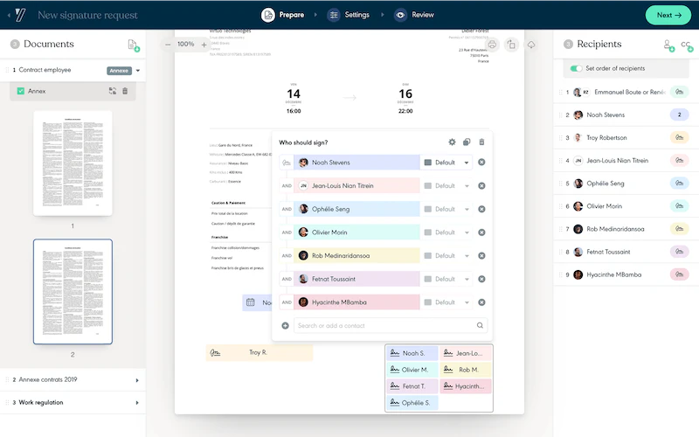The height and width of the screenshot is (437, 699).
Task: Delete the Annex using its trash icon
Action: point(125,91)
